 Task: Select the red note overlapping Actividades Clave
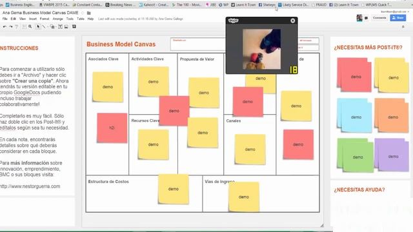[x=174, y=111]
